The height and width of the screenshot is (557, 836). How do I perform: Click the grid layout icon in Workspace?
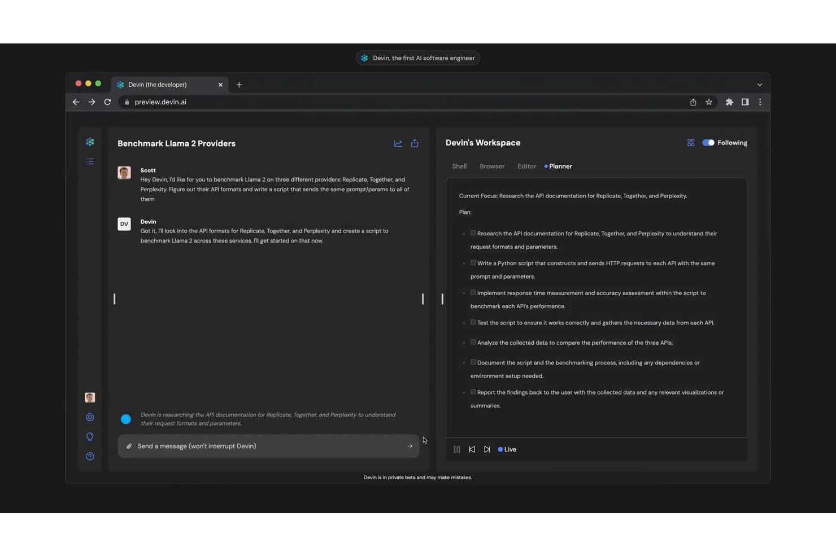click(x=691, y=143)
